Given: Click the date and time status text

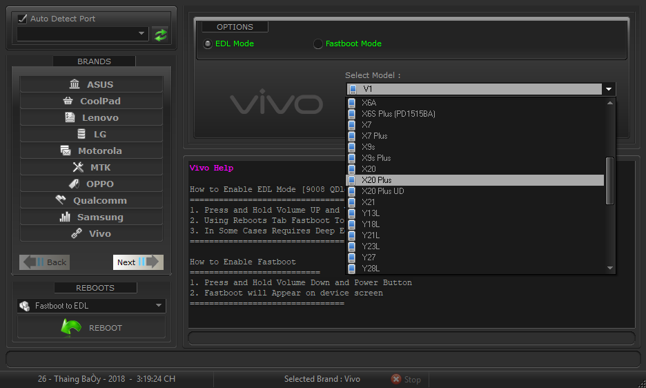Looking at the screenshot, I should tap(107, 379).
